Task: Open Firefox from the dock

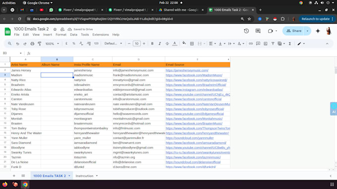Action: pyautogui.click(x=5, y=184)
